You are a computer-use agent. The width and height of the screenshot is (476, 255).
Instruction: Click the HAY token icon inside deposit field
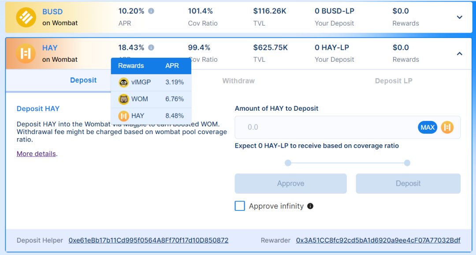tap(447, 127)
